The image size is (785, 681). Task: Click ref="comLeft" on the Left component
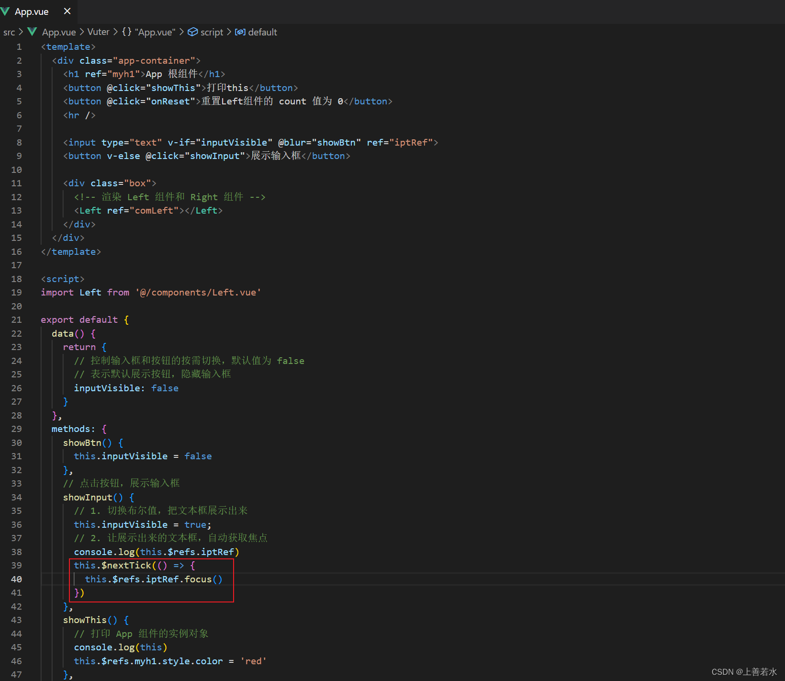coord(143,211)
